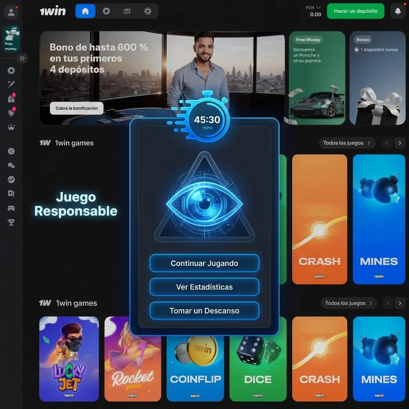Viewport: 409px width, 409px height.
Task: Open the COINFLIP game card
Action: click(x=195, y=368)
